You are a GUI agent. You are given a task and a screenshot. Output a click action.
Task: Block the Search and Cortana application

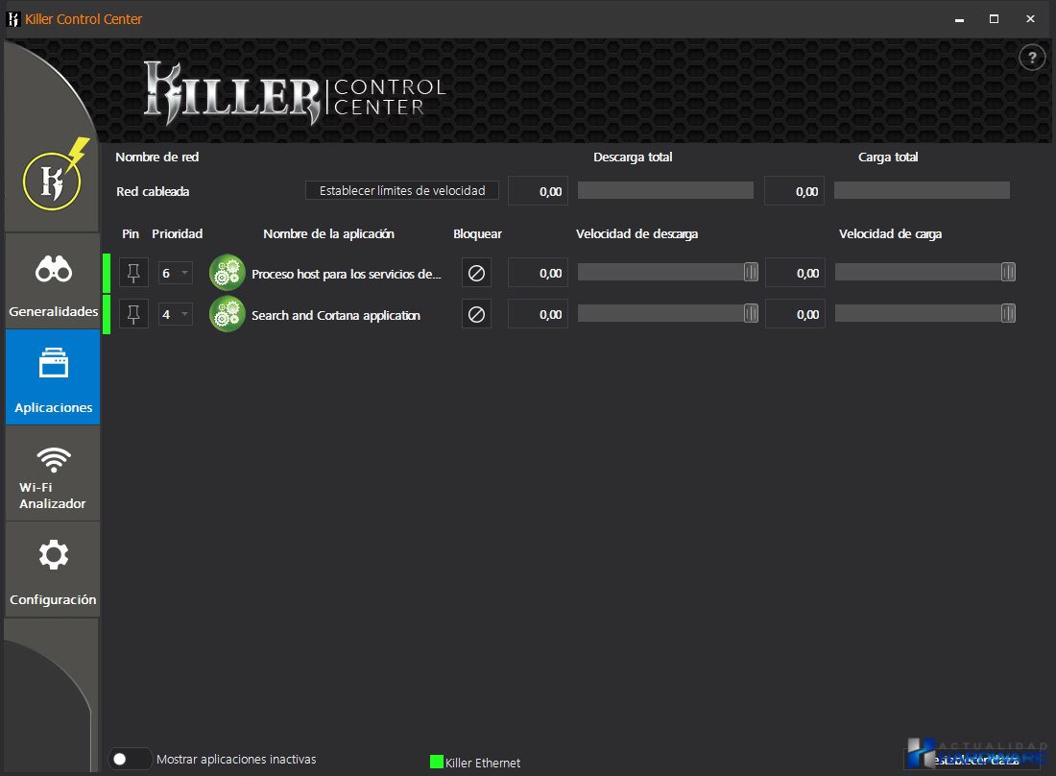point(476,315)
